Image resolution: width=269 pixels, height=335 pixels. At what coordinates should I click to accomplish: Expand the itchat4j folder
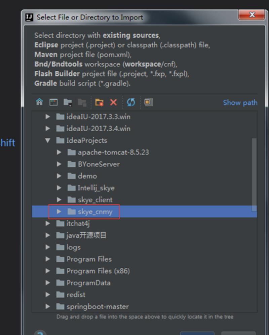pos(48,224)
